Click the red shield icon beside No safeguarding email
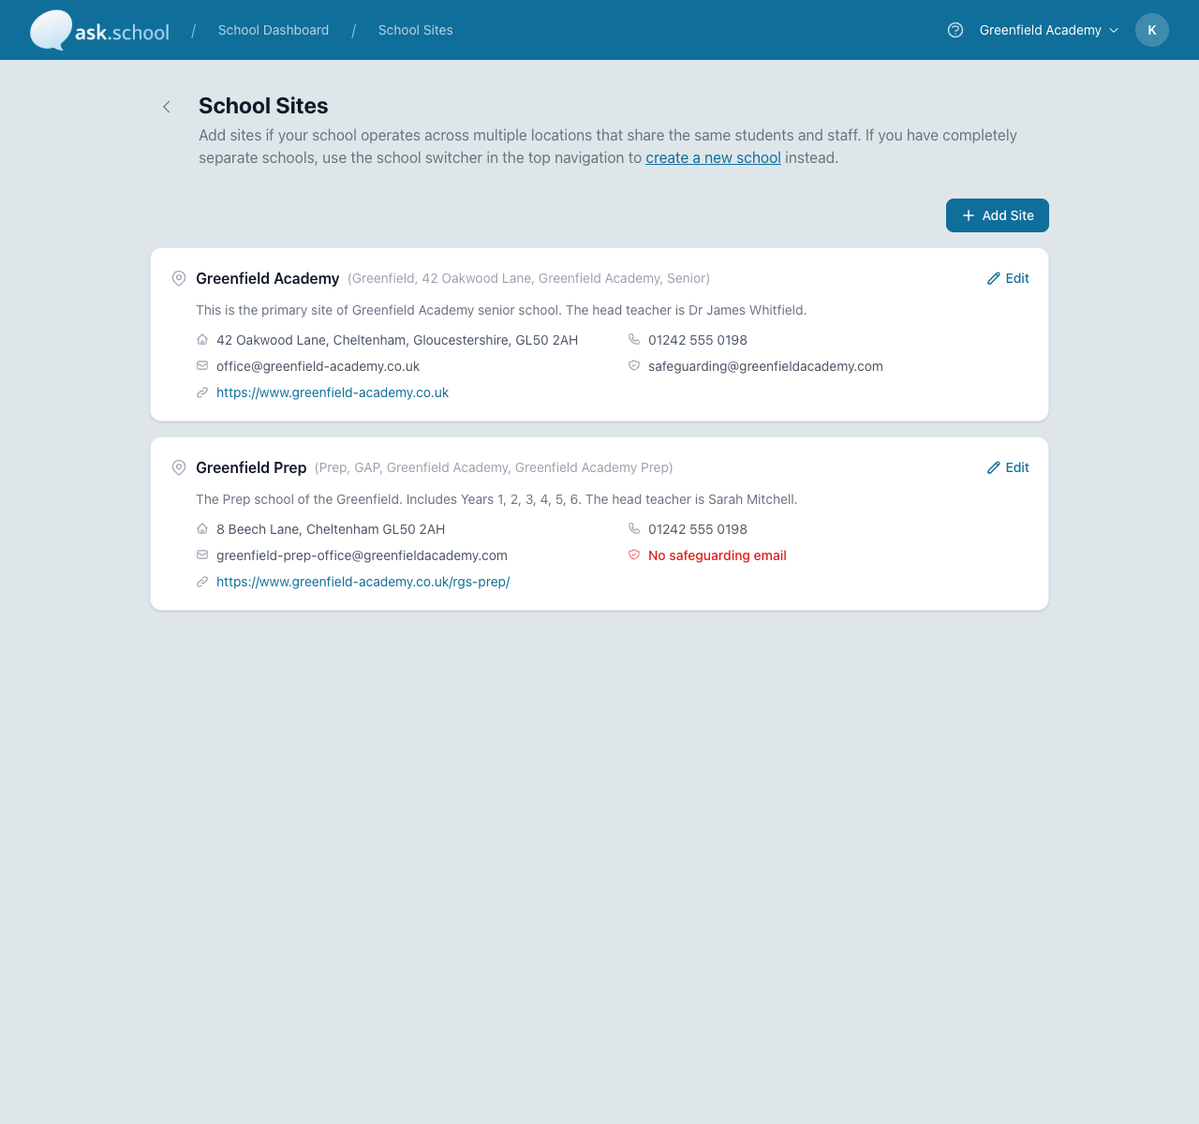The width and height of the screenshot is (1199, 1124). pos(634,555)
